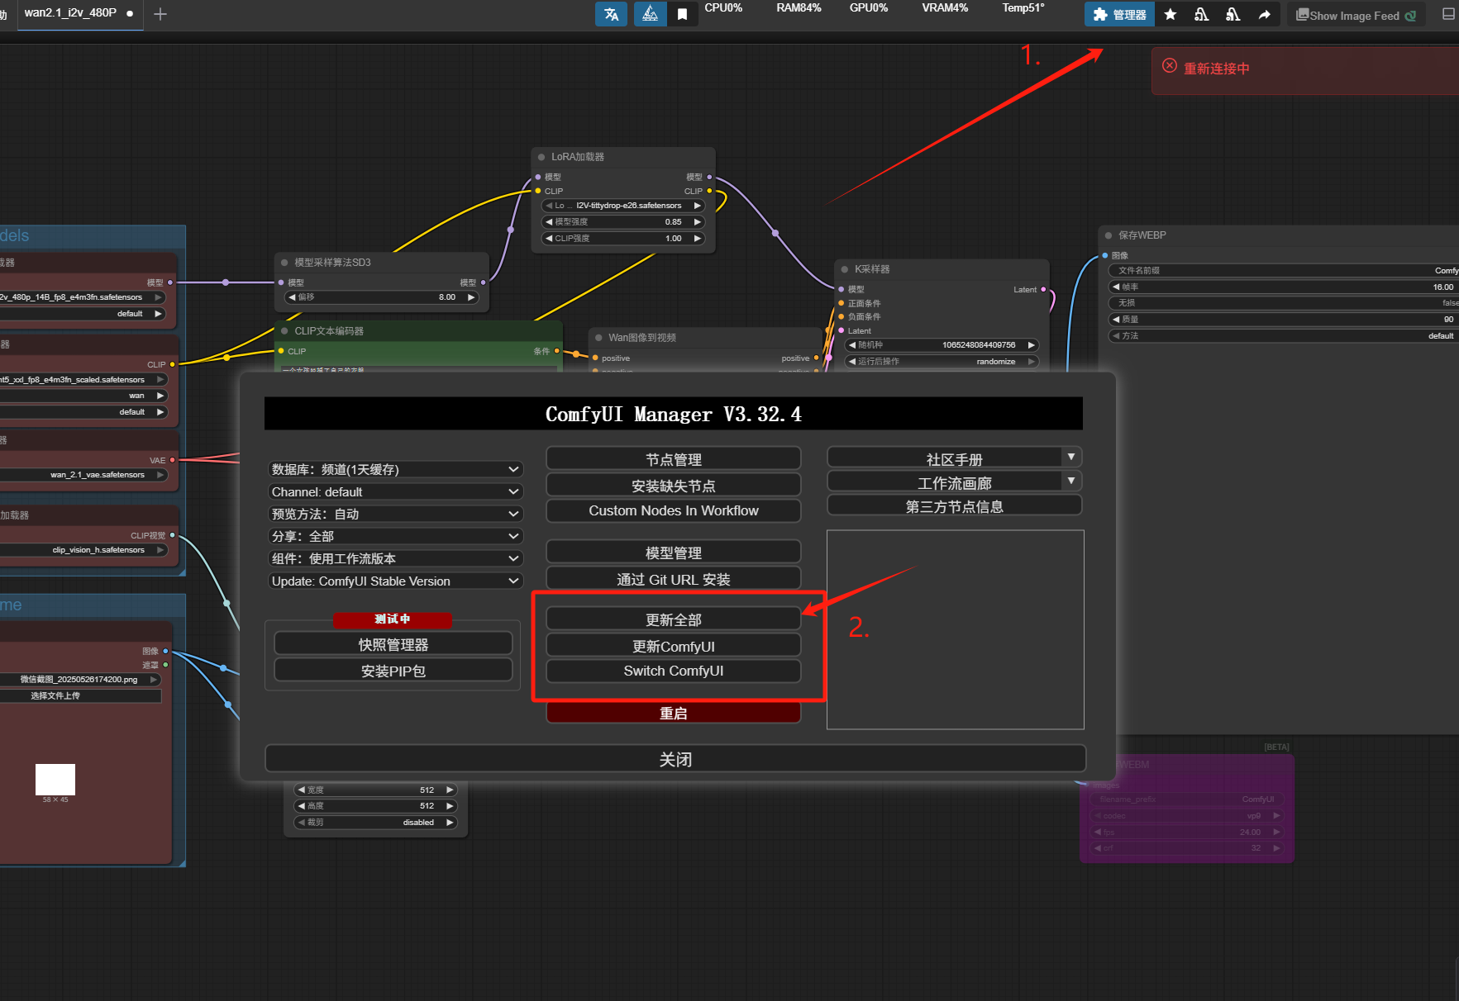Click the translate language icon in top bar
Image resolution: width=1459 pixels, height=1001 pixels.
pyautogui.click(x=611, y=14)
